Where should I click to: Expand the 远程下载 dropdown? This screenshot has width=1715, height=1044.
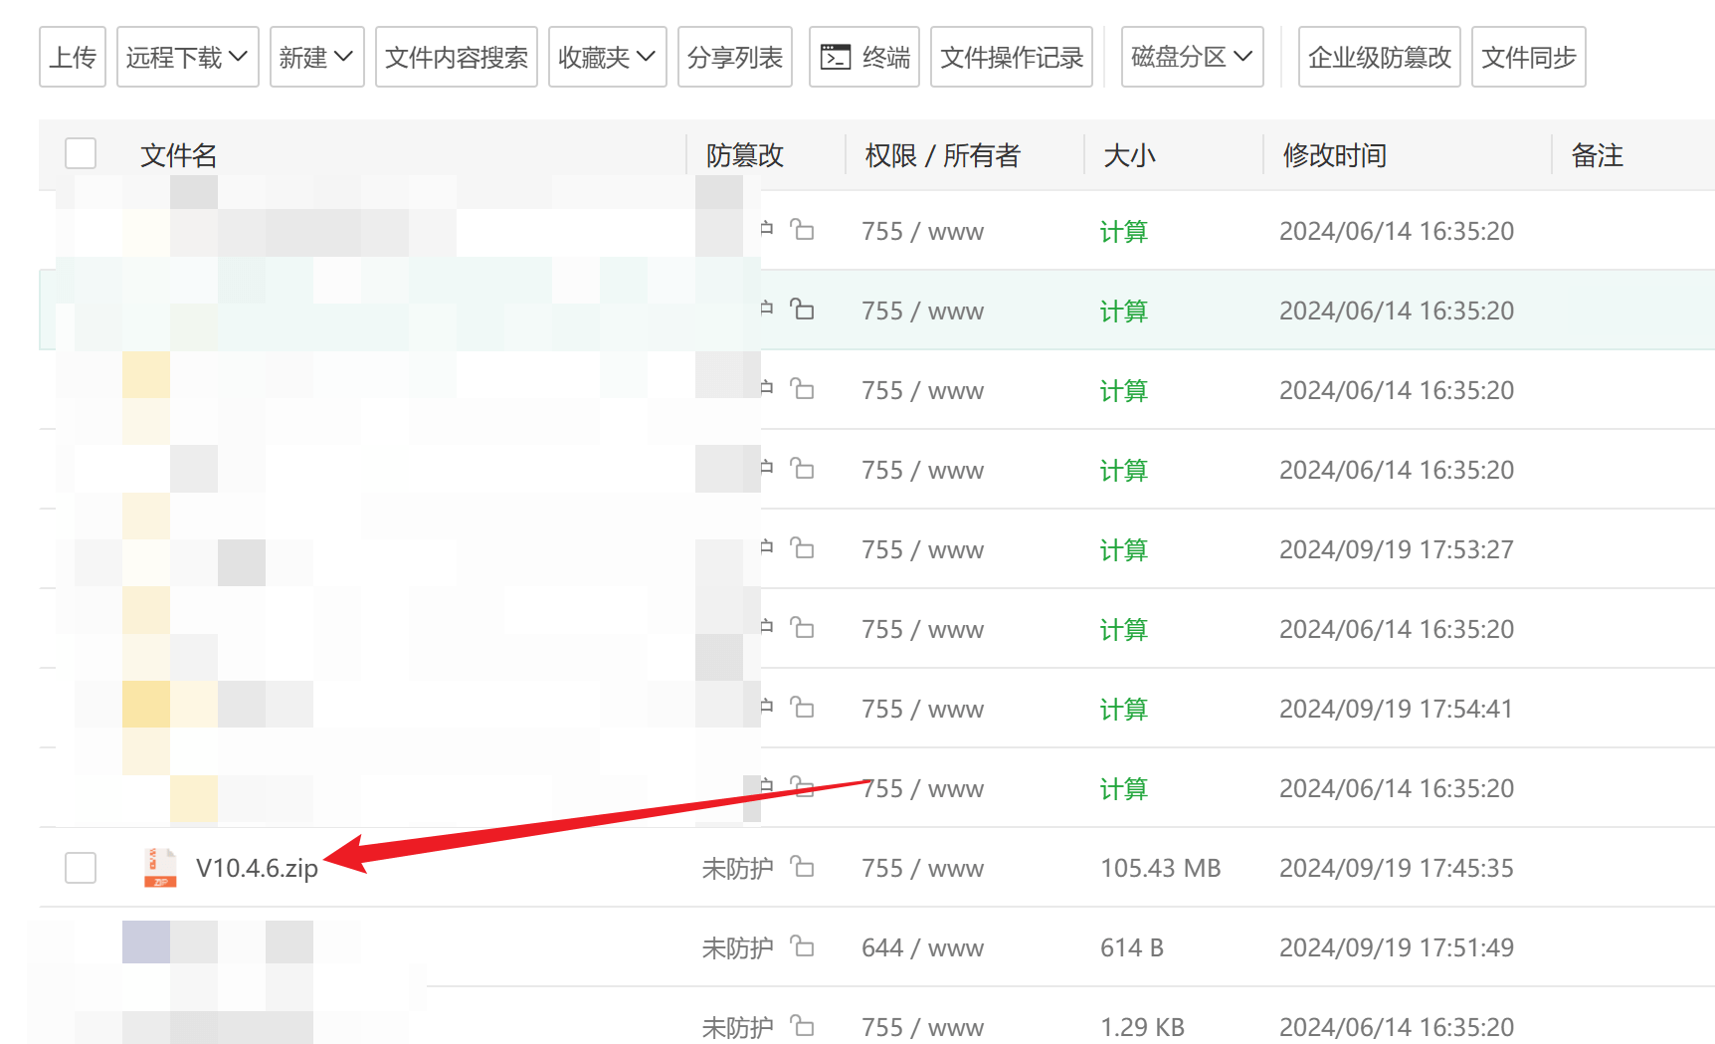tap(187, 58)
